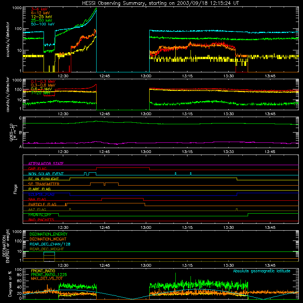The width and height of the screenshot is (303, 303).
Task: Select the BAD_PACKETS flag label
Action: point(41,220)
